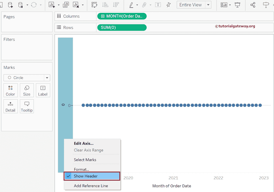Click the Size button in Marks card

27,90
